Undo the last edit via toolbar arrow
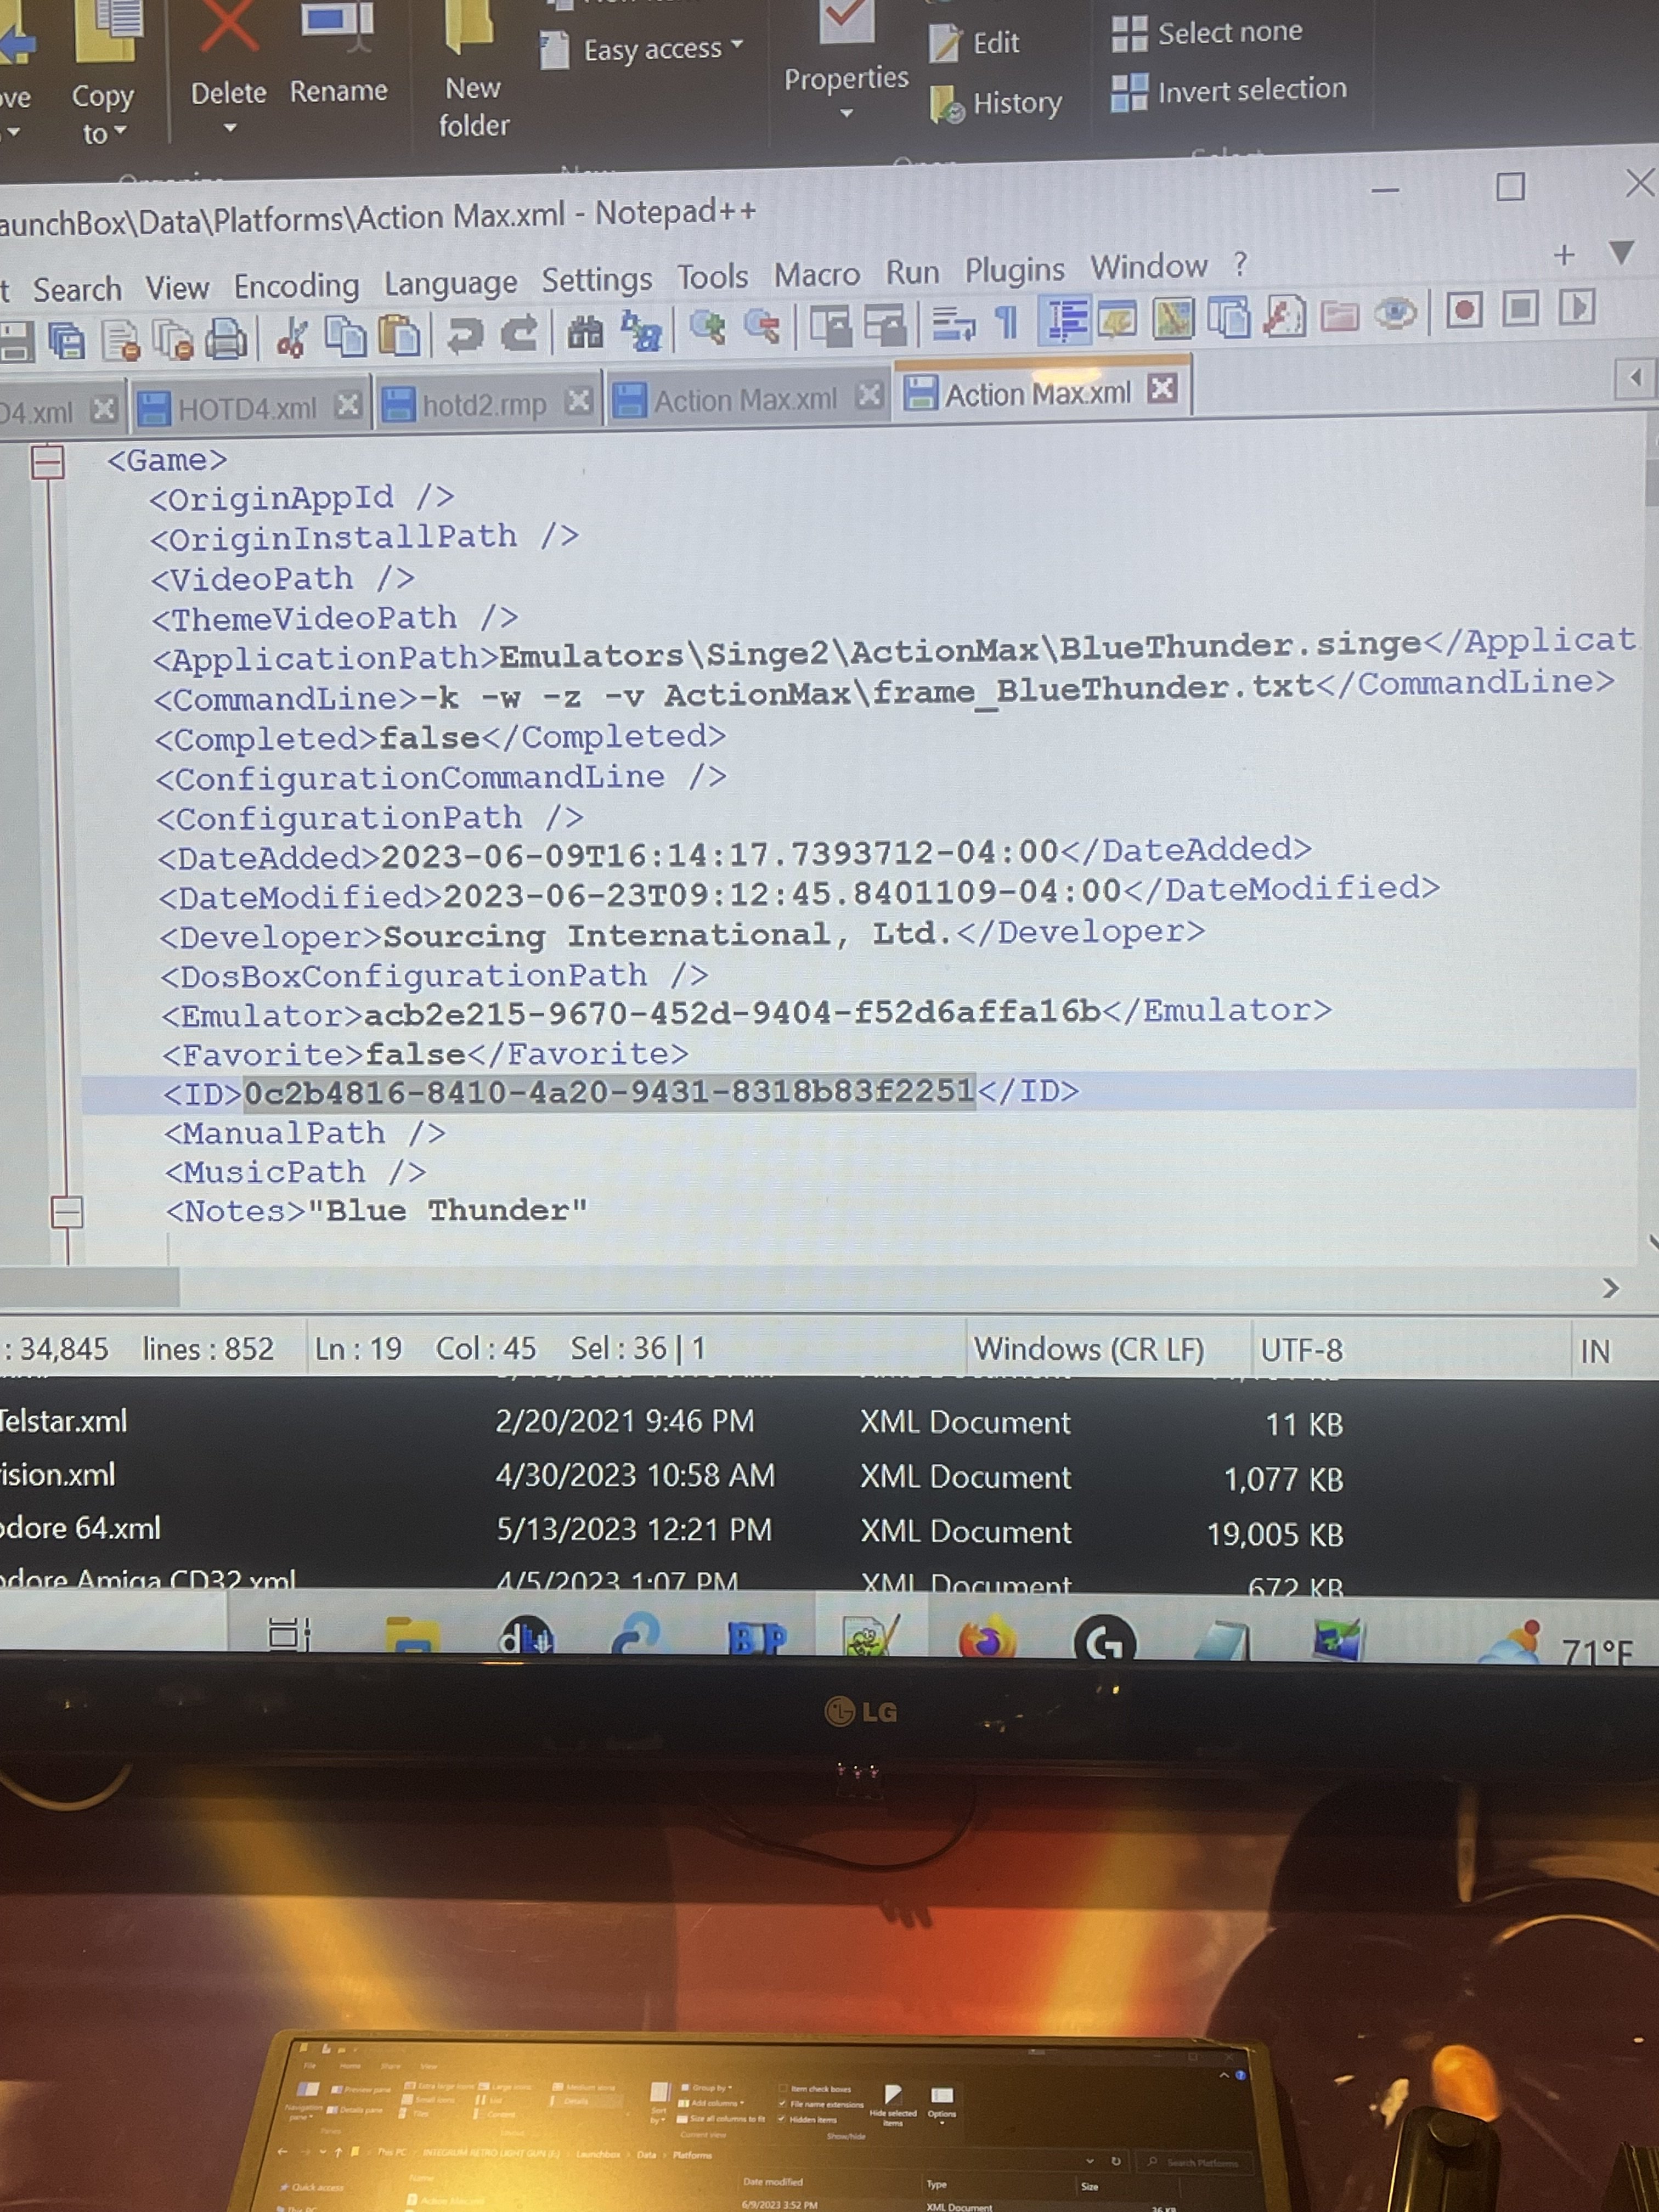 (464, 334)
